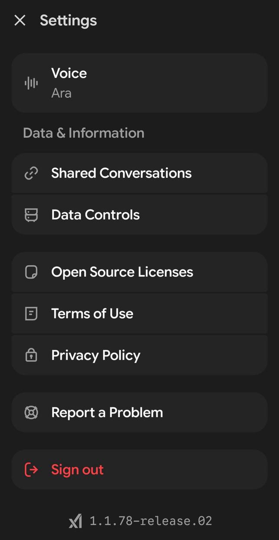Viewport: 279px width, 540px height.
Task: Change the selected Ara voice
Action: click(61, 93)
